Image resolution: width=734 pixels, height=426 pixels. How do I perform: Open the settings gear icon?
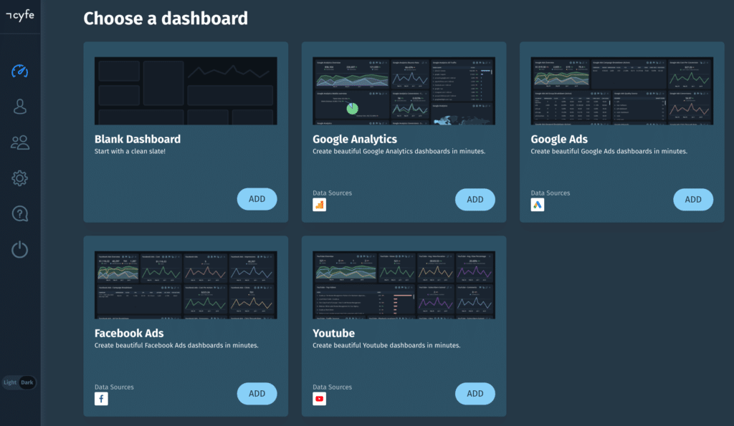pos(19,178)
